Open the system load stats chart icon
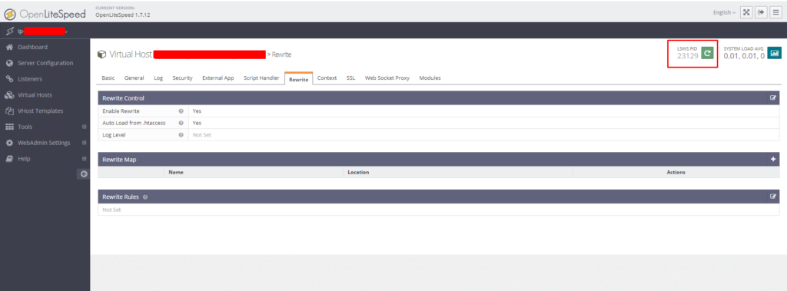The image size is (787, 291). (775, 53)
